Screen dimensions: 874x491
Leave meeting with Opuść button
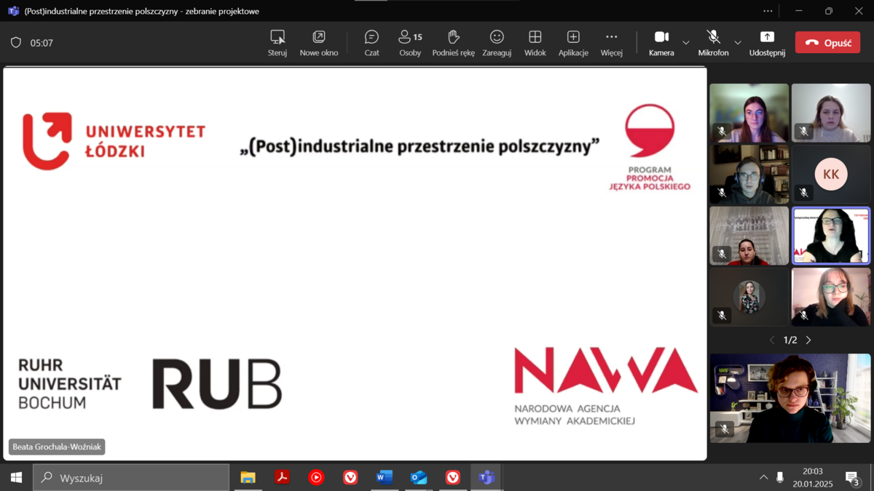point(827,43)
